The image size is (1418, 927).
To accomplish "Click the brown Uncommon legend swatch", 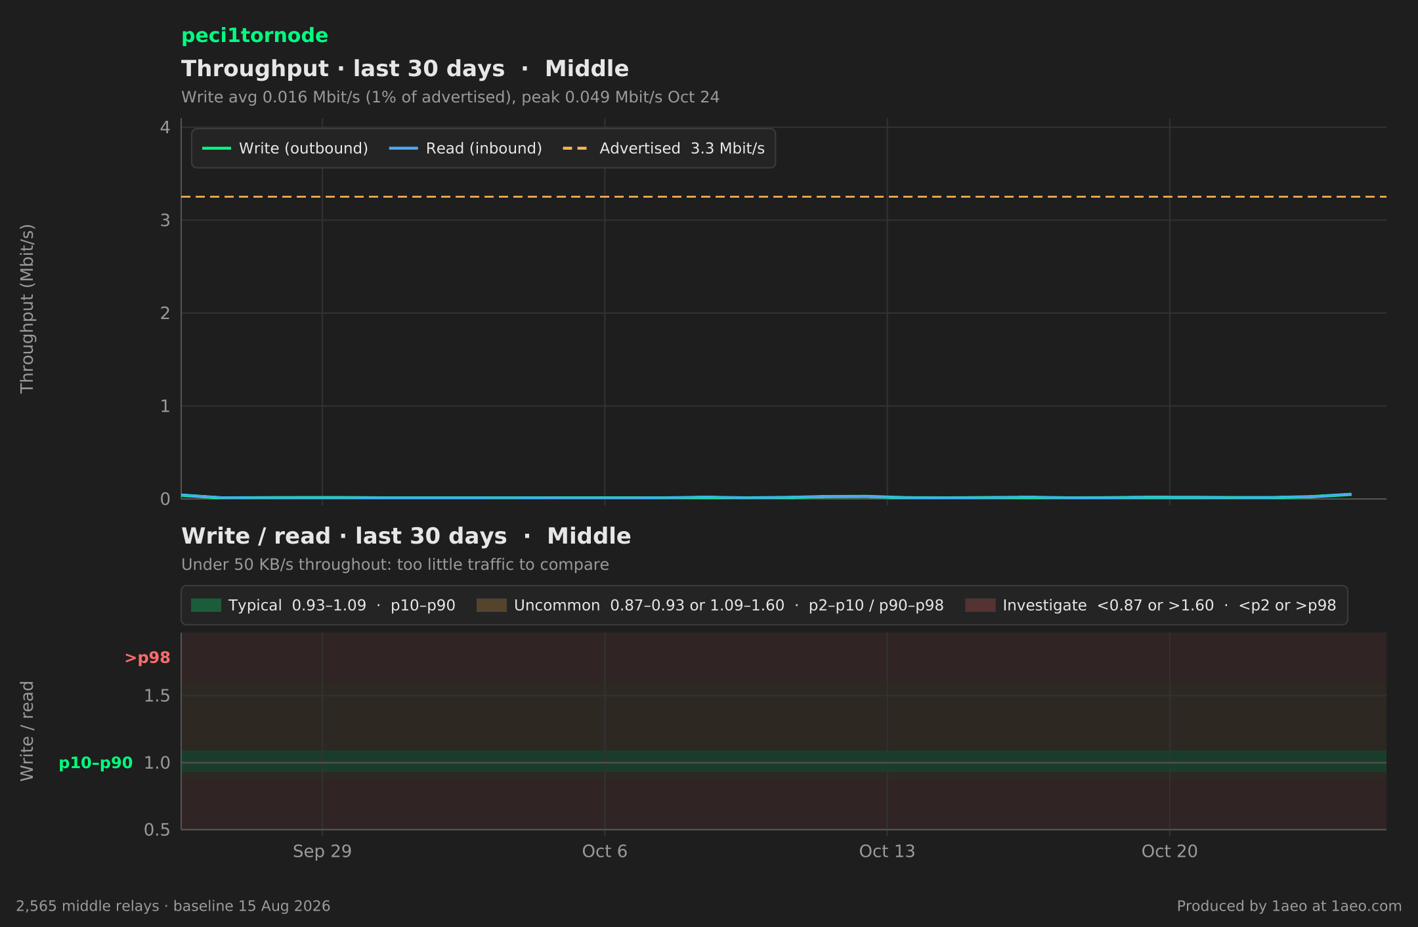I will point(492,605).
